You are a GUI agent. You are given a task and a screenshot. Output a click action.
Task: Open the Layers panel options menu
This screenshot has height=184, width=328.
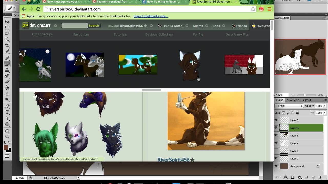click(325, 100)
